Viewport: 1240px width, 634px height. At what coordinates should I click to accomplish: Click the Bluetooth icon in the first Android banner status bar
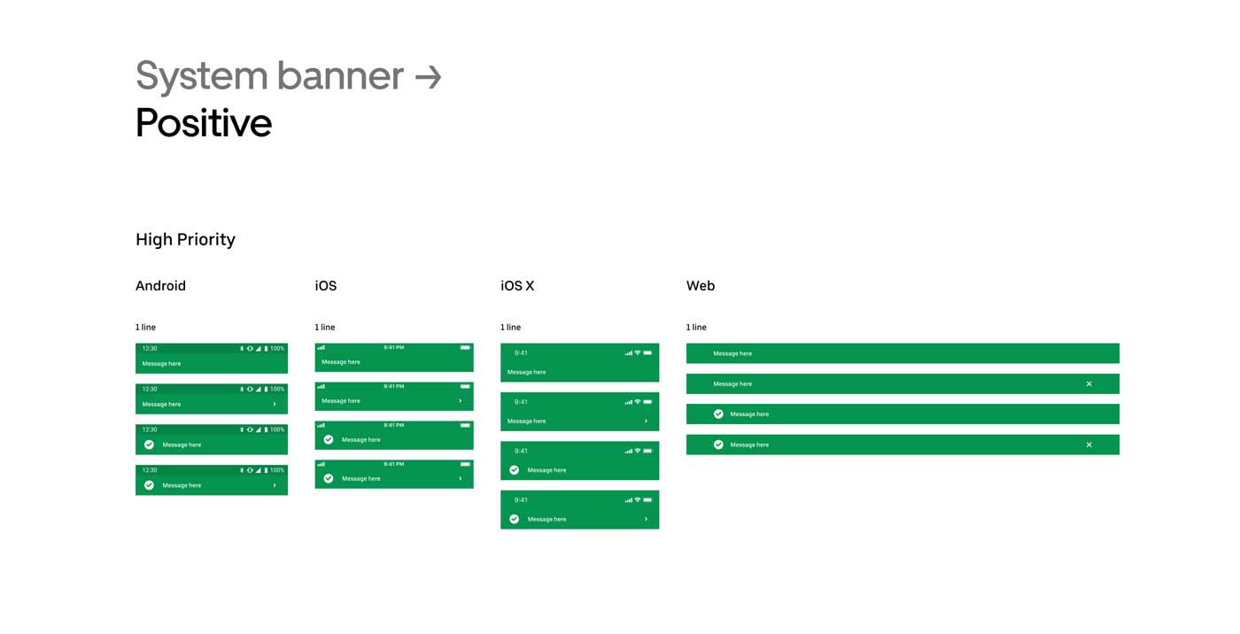[x=242, y=349]
